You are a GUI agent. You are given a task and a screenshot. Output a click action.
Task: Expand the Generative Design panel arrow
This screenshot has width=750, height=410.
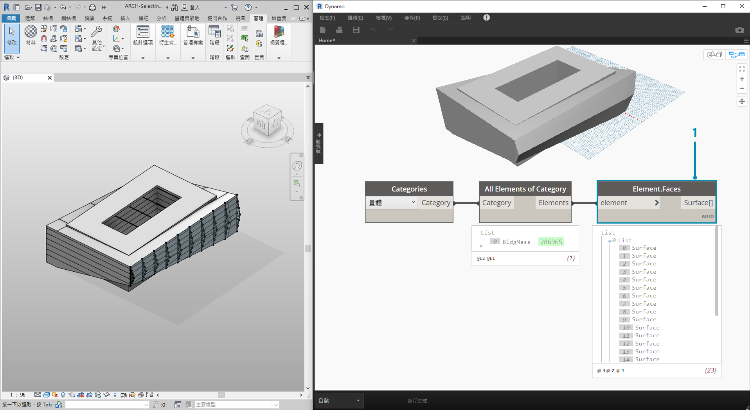point(168,58)
